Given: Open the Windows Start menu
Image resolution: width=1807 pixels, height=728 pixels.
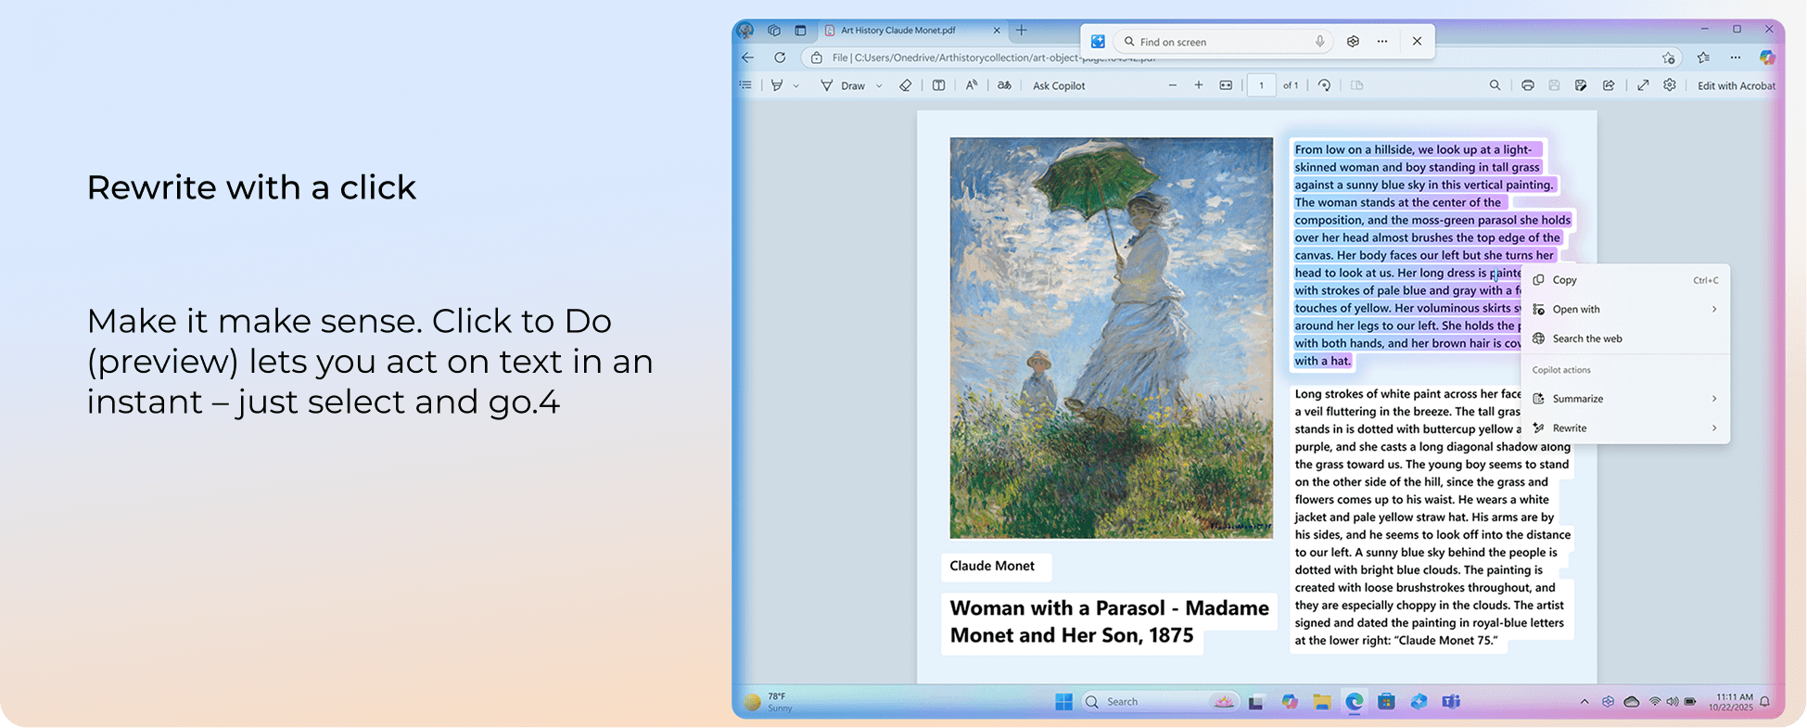Looking at the screenshot, I should pos(1063,702).
